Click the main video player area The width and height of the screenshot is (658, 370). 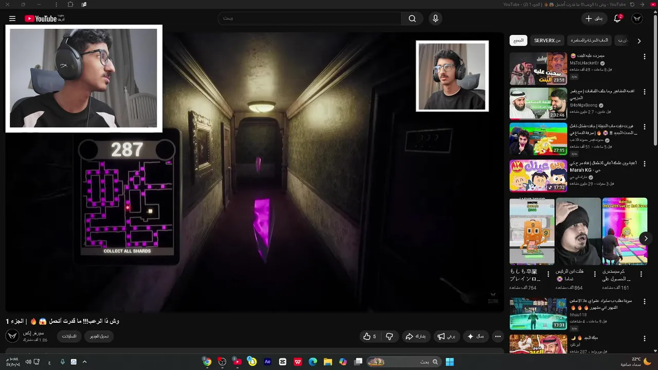coord(255,172)
